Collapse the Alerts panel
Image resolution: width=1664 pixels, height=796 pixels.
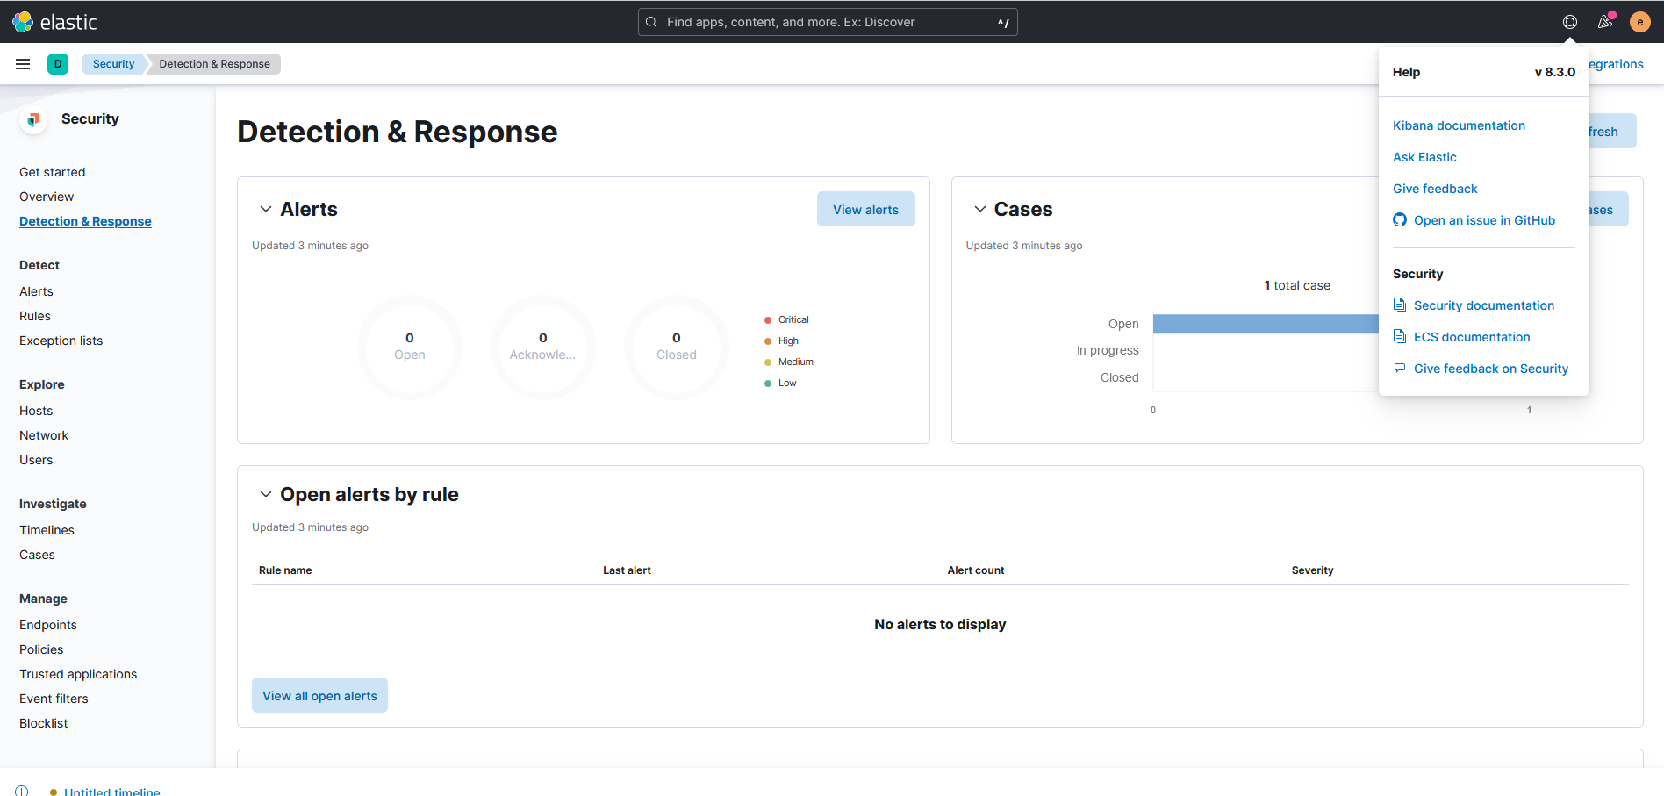[266, 209]
